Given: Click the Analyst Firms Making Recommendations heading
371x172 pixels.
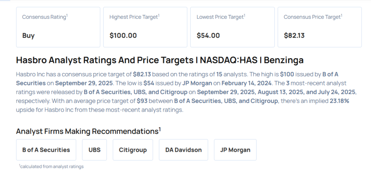Looking at the screenshot, I should [x=88, y=131].
